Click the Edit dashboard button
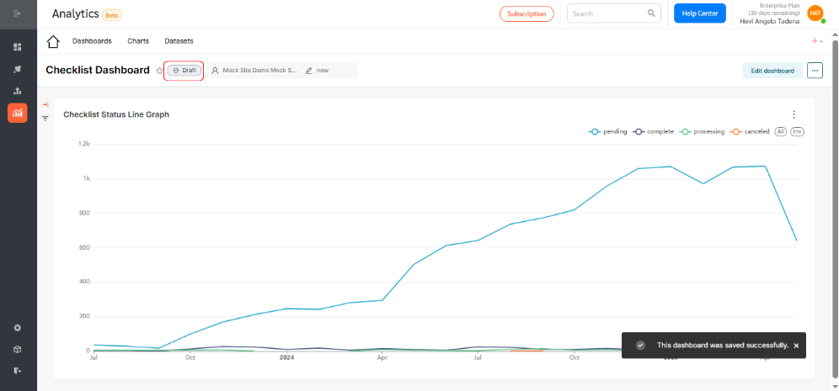The height and width of the screenshot is (391, 839). point(772,71)
